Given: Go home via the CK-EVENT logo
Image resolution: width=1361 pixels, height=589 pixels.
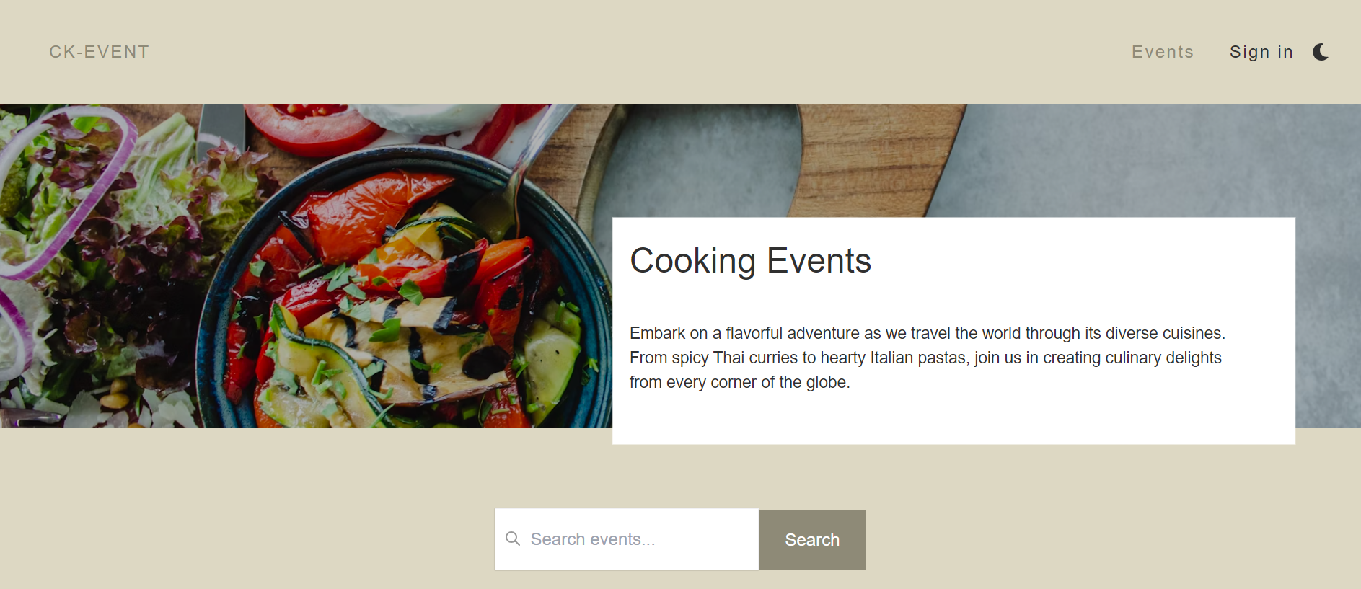Looking at the screenshot, I should pyautogui.click(x=99, y=51).
